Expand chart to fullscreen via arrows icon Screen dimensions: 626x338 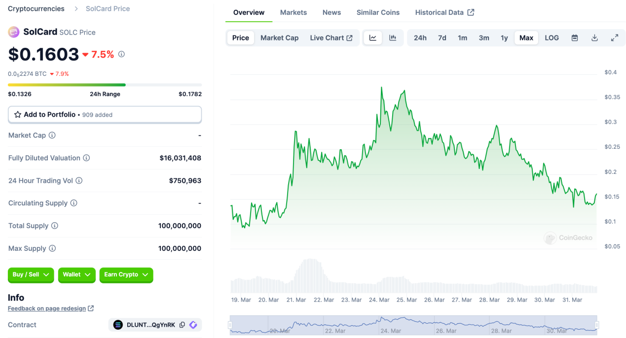click(x=614, y=37)
